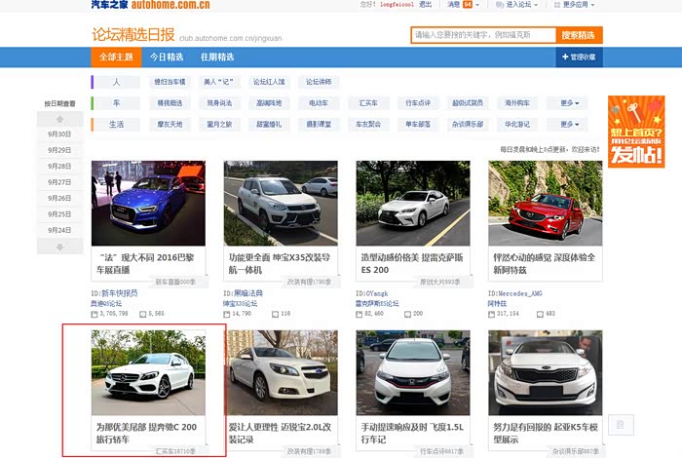682x458 pixels.
Task: Open the 迈锐宝2.0L改装记录 post title
Action: [281, 434]
